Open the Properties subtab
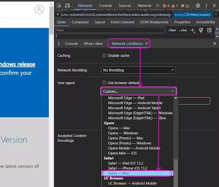Screen dimensions: 219x187 point(182,22)
